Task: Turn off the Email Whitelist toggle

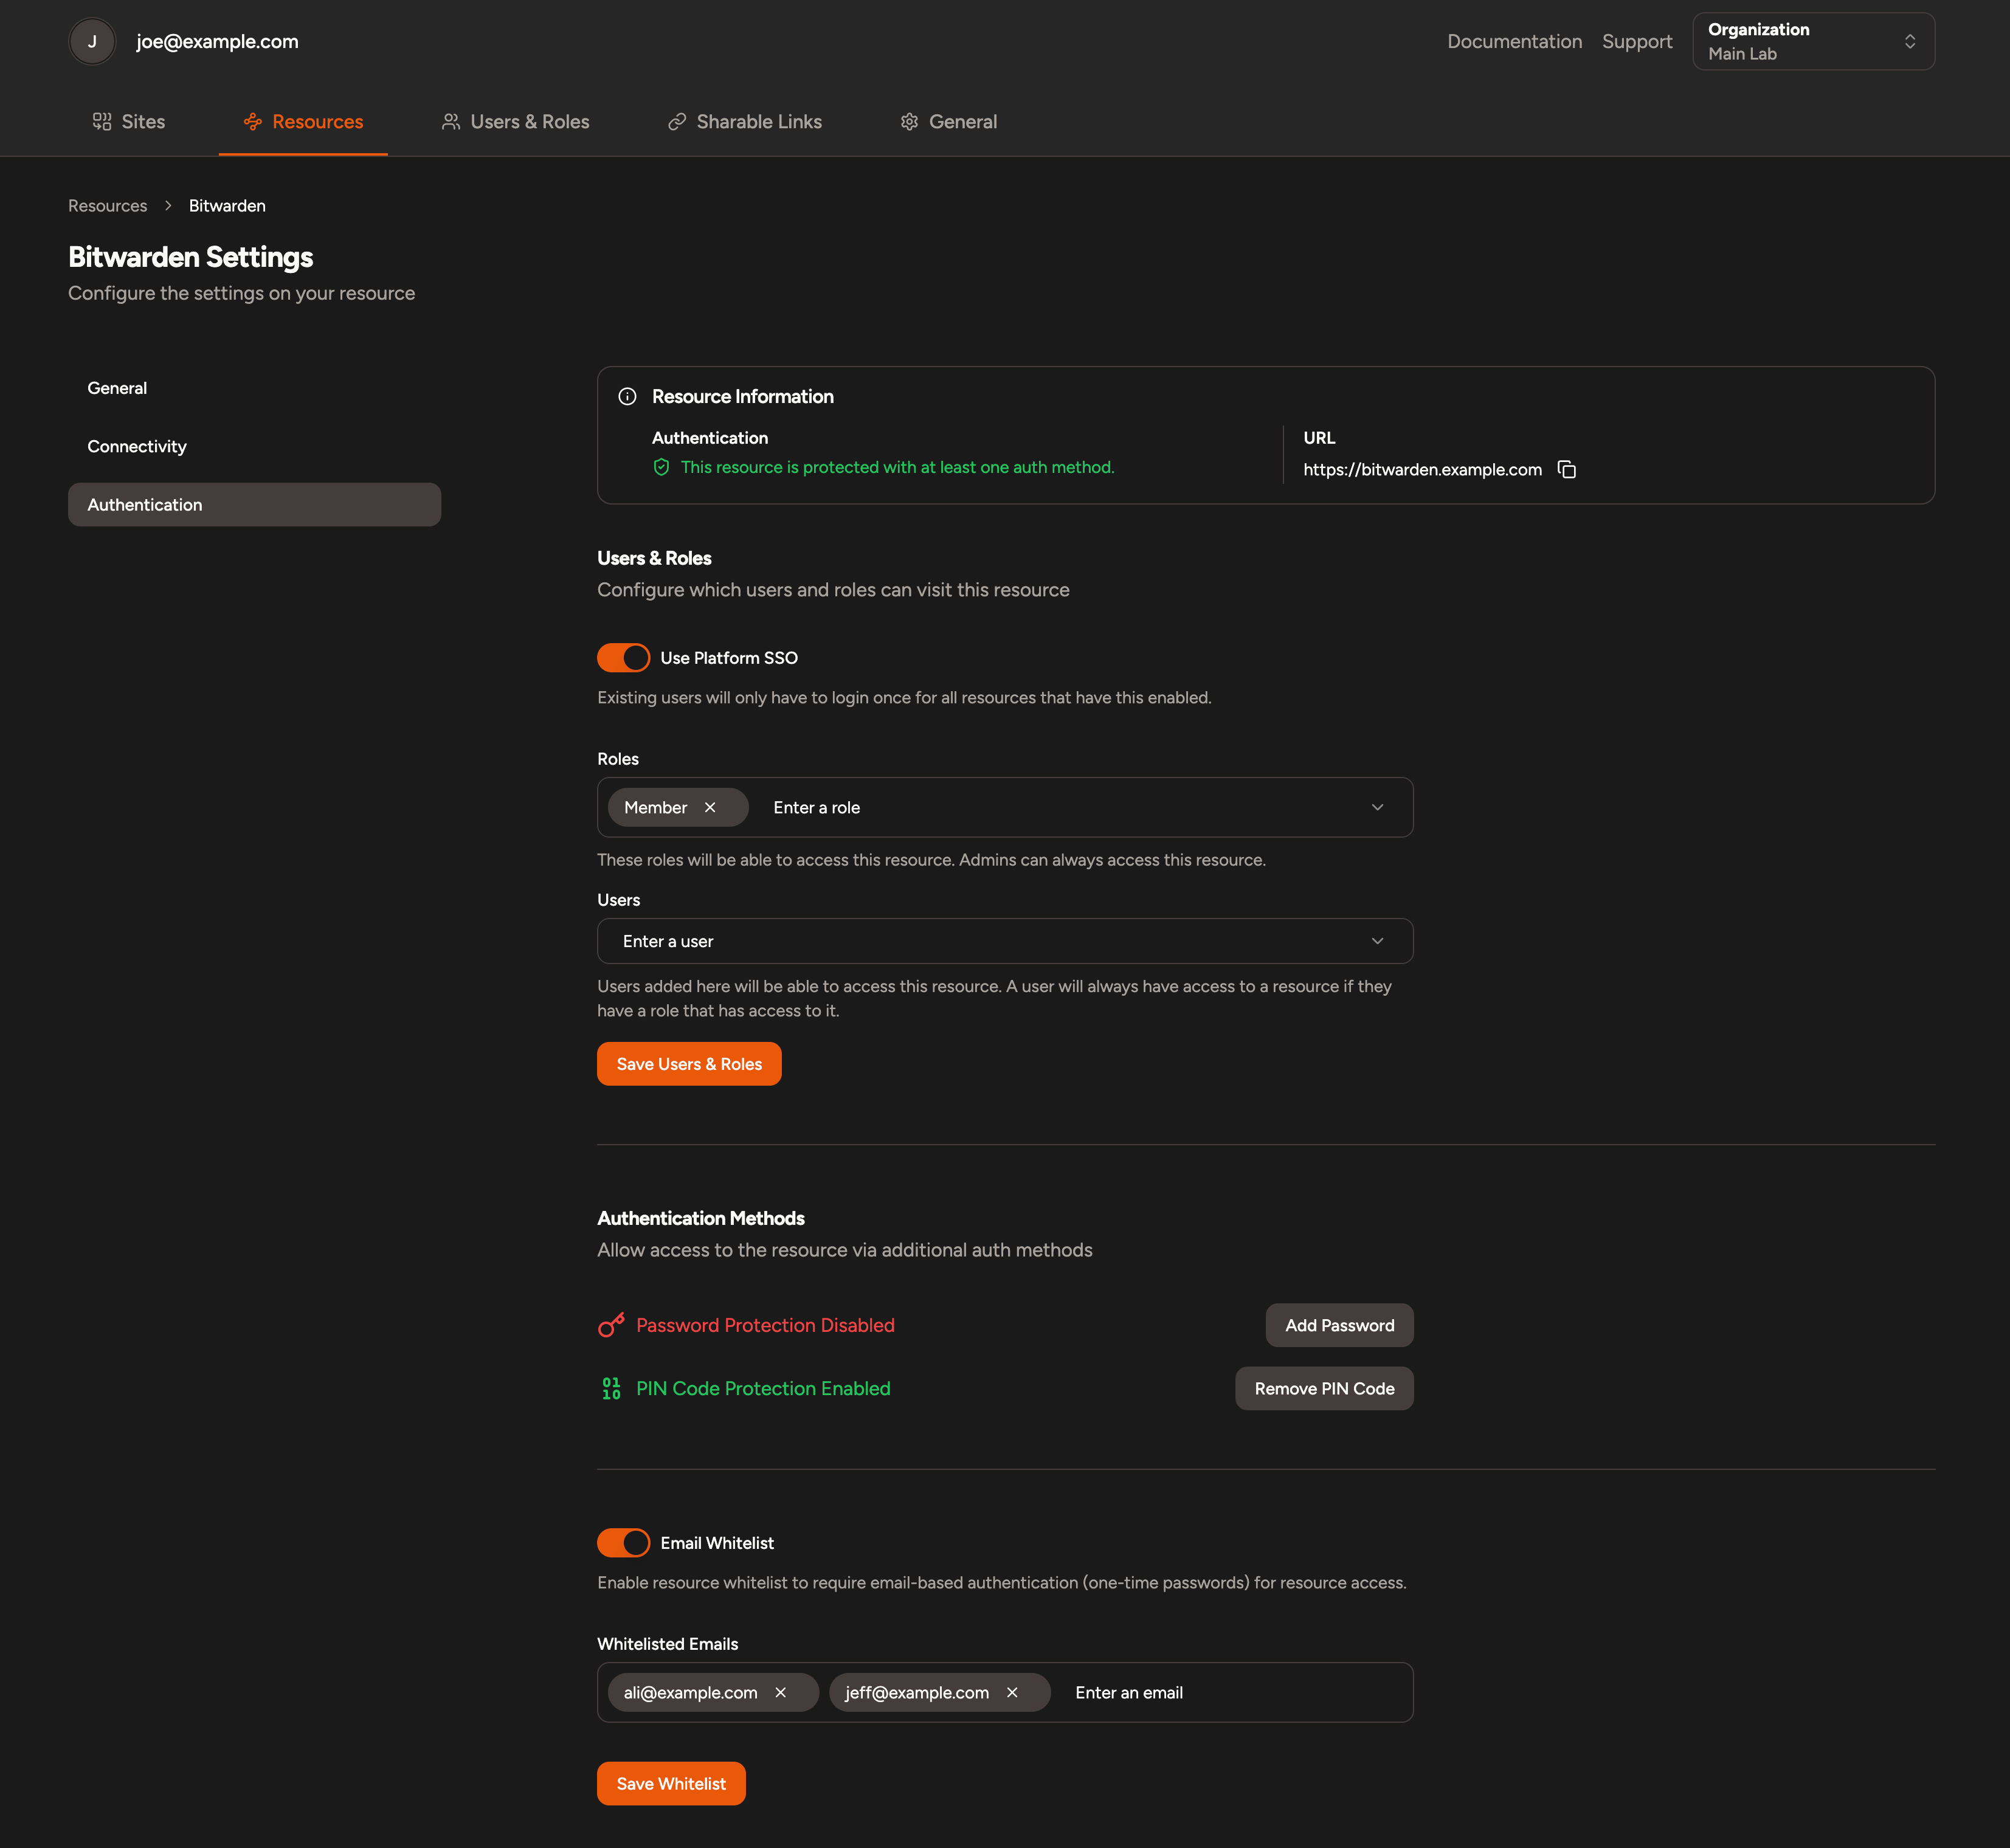Action: [623, 1543]
